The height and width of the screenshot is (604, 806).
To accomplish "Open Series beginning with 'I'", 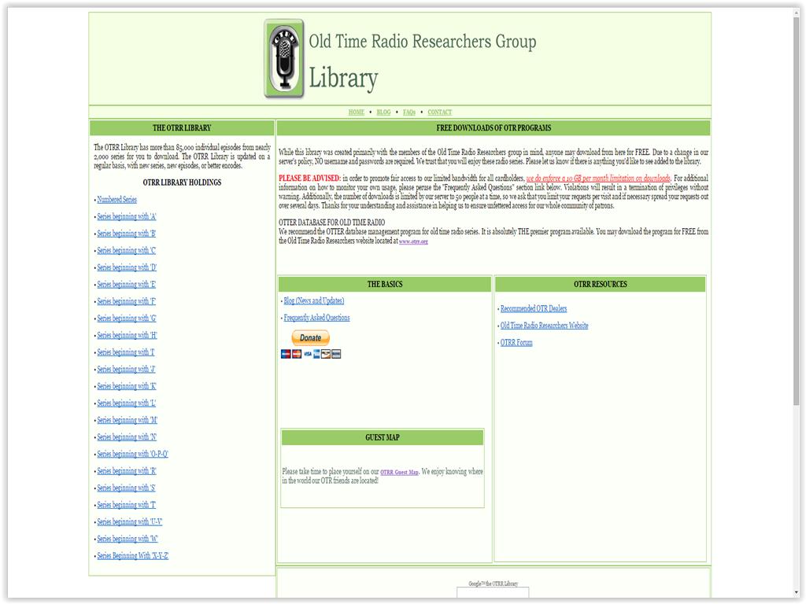I will point(126,352).
